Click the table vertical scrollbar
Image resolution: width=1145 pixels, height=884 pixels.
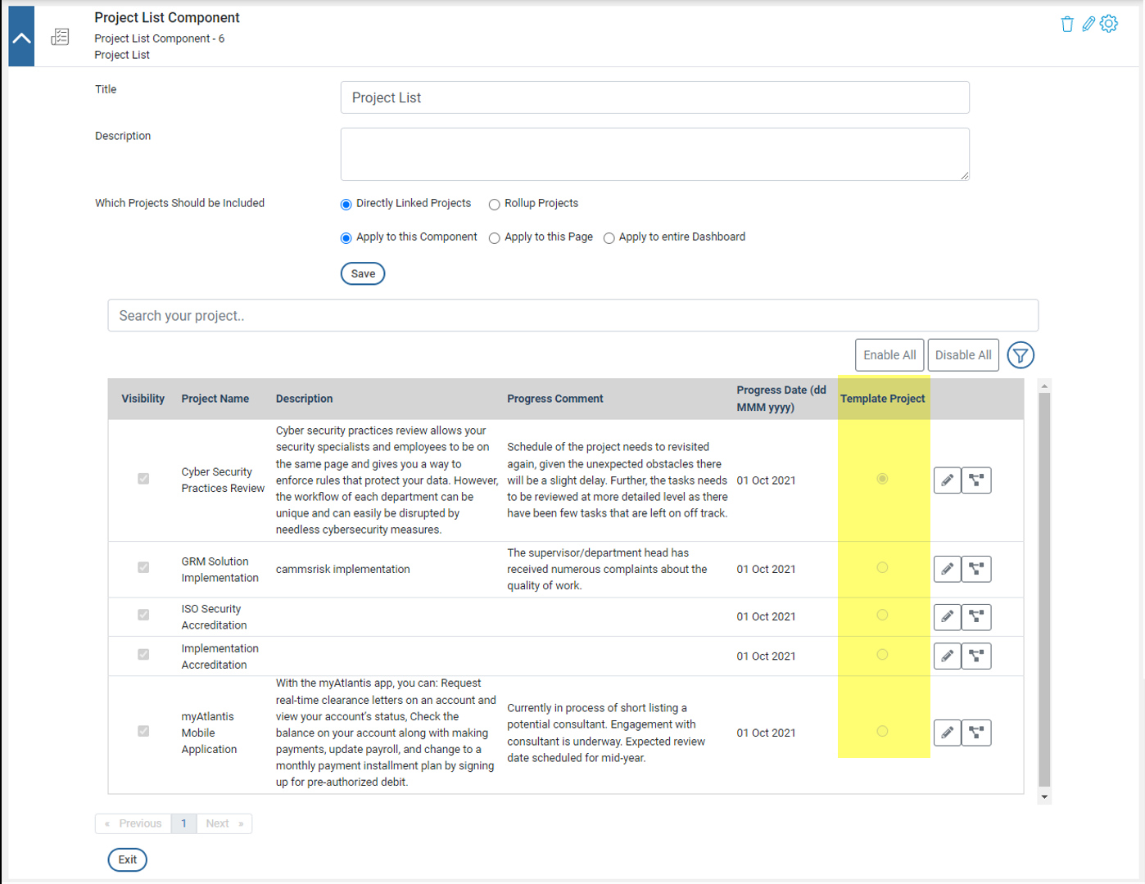[x=1044, y=589]
